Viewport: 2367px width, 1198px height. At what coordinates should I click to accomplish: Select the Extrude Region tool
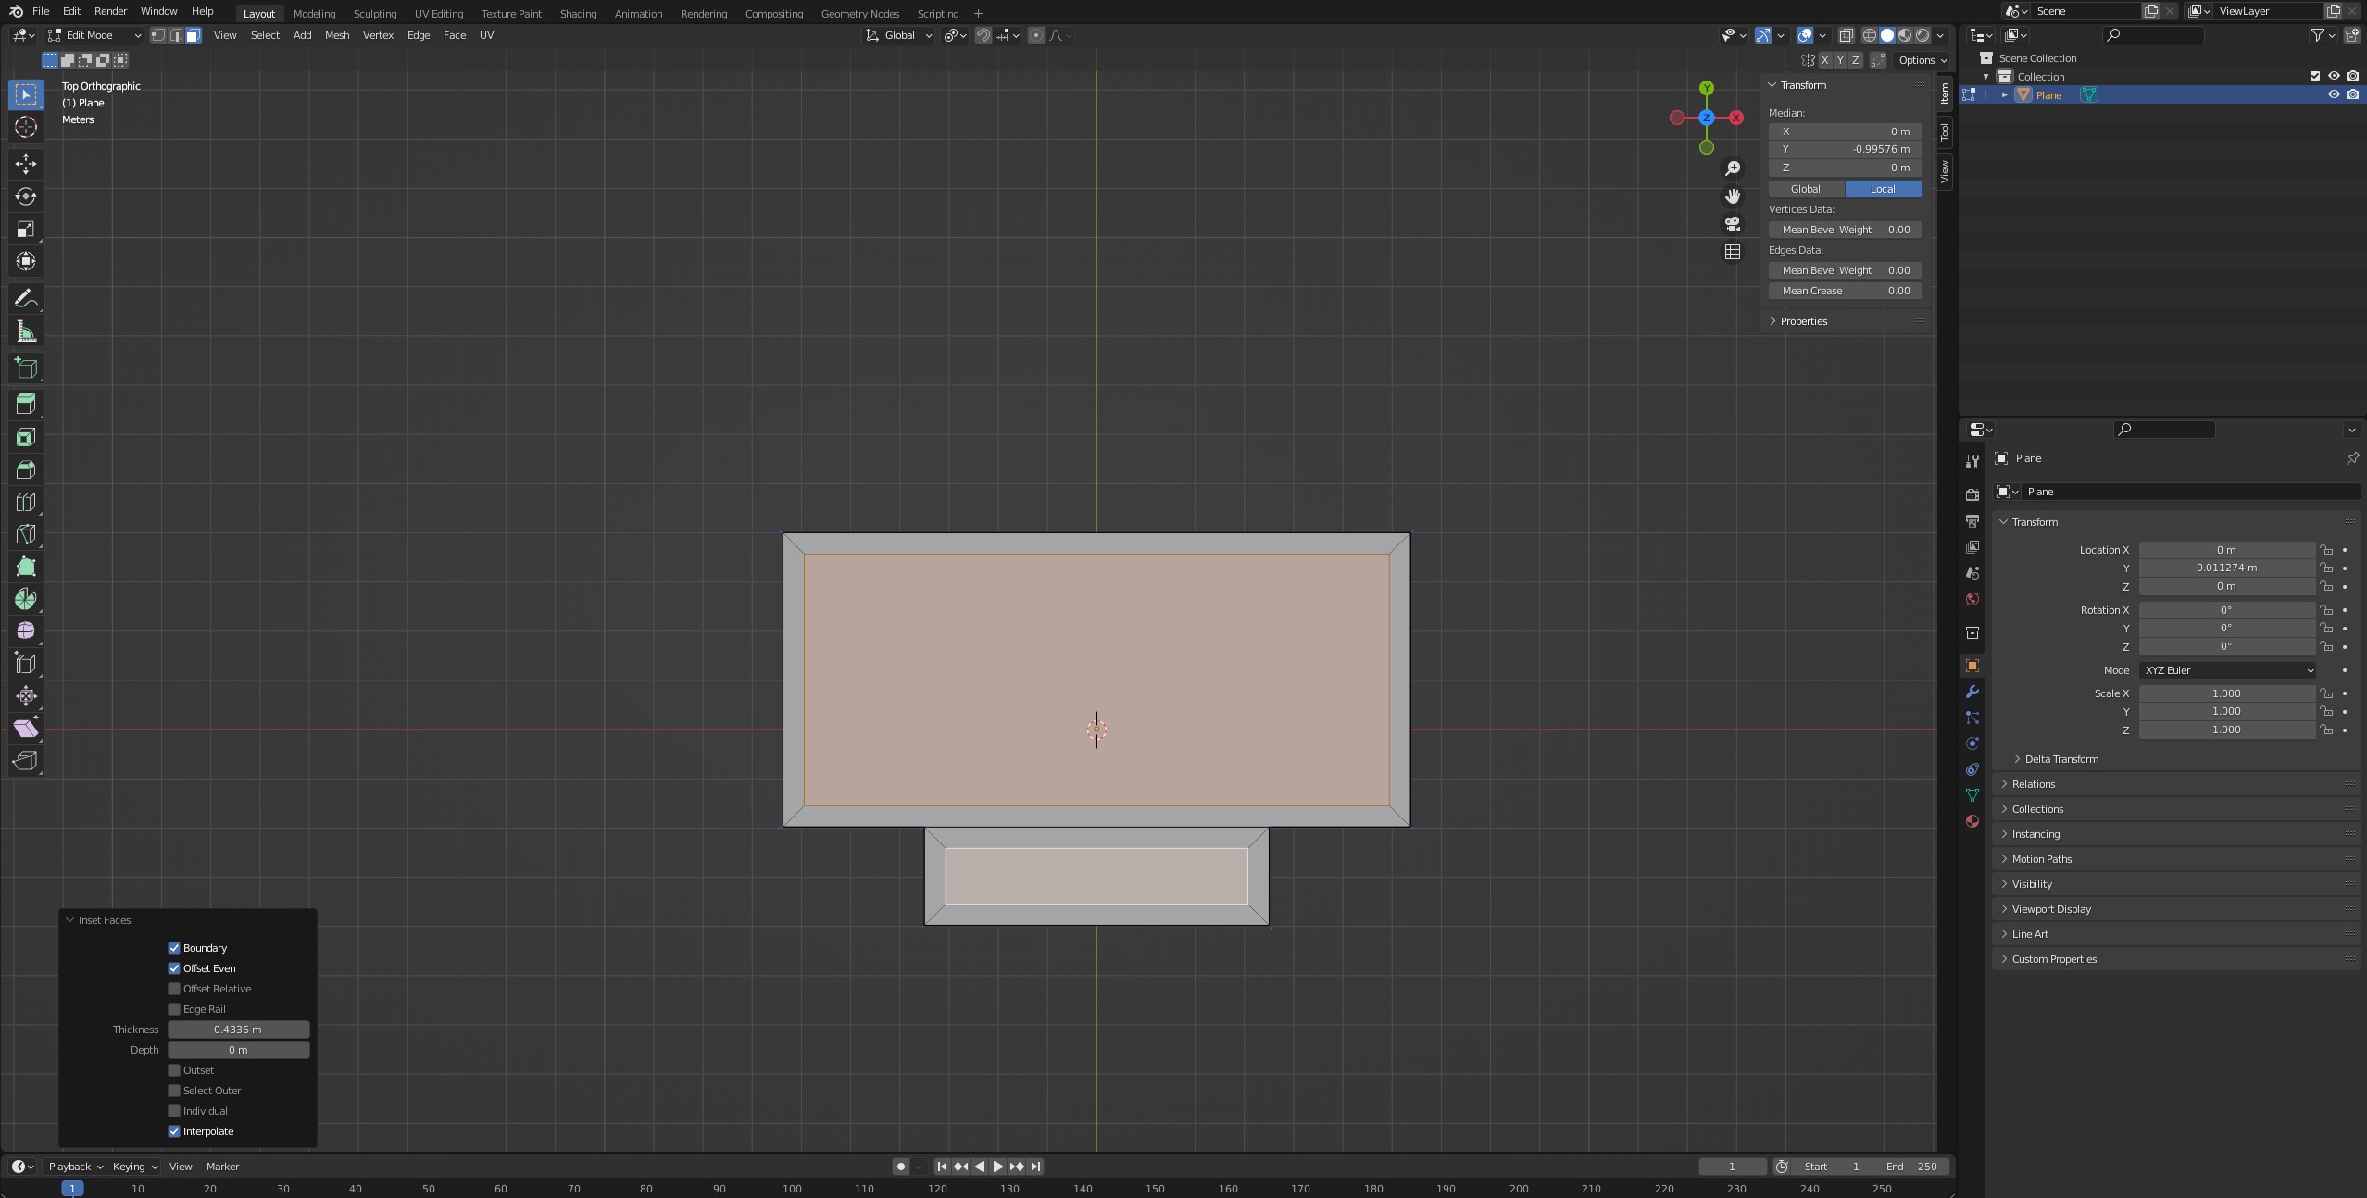pyautogui.click(x=26, y=404)
